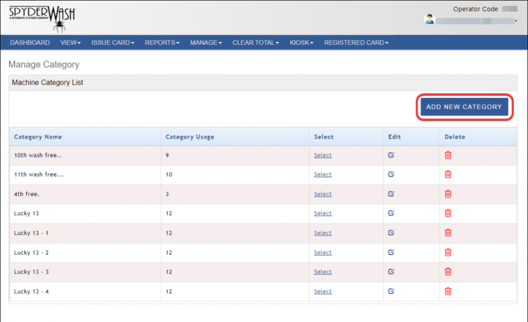528x322 pixels.
Task: Delete the 10th wash free.. category
Action: coord(448,155)
